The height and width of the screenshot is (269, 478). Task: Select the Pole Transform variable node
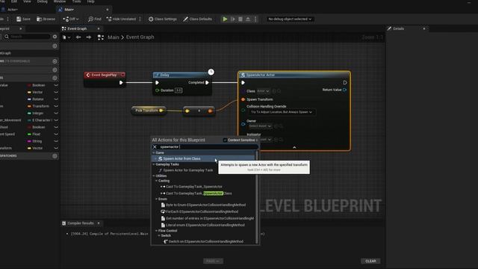coord(149,111)
